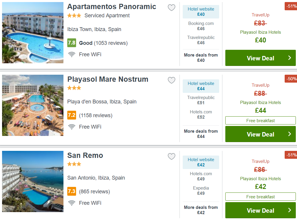297x220 pixels.
Task: Expand More deals from £40
Action: pos(201,58)
